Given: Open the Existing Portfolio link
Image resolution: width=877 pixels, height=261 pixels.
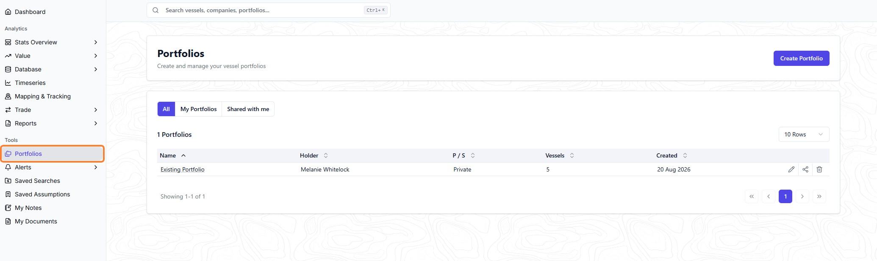Looking at the screenshot, I should pos(182,169).
